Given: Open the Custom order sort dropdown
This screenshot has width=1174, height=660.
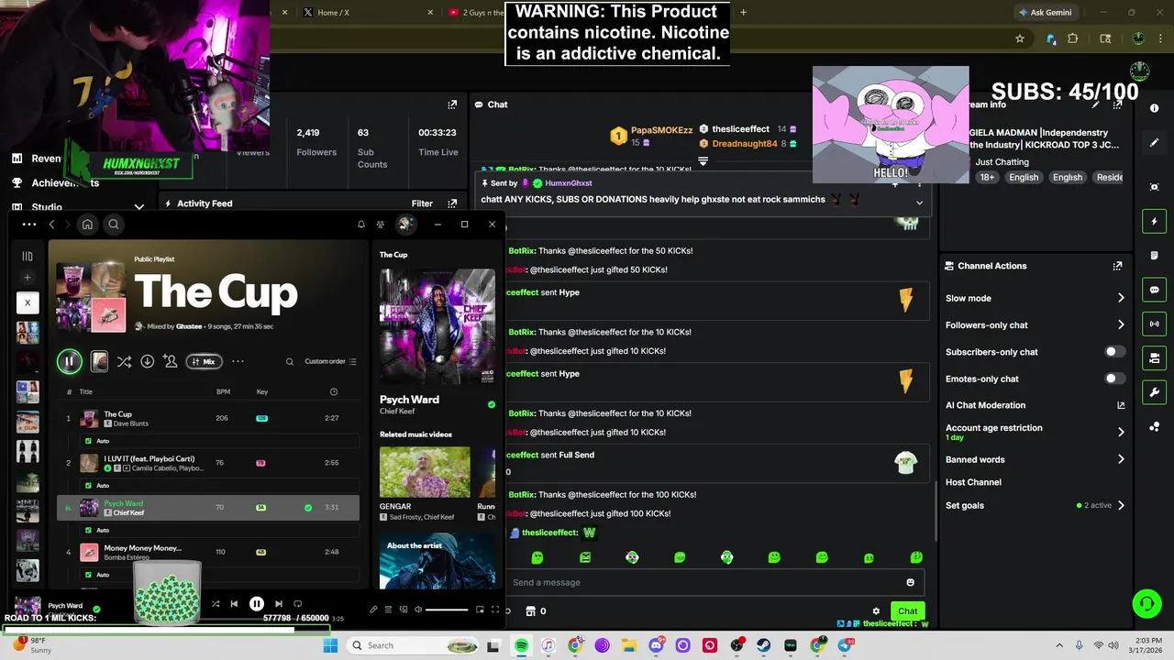Looking at the screenshot, I should [x=330, y=361].
